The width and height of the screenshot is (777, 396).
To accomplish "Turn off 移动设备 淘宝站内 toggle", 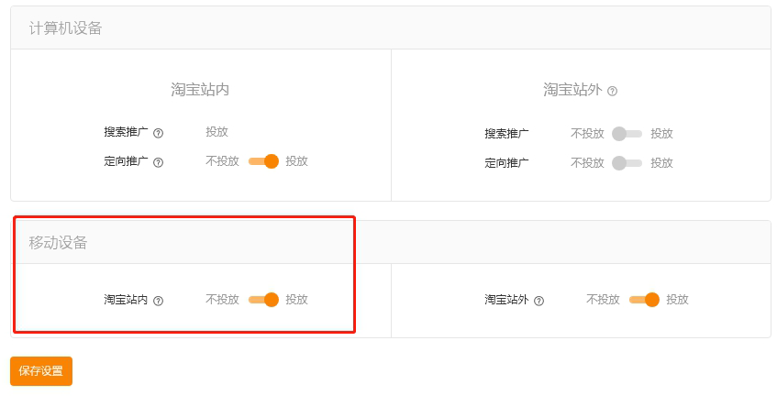I will click(x=263, y=300).
